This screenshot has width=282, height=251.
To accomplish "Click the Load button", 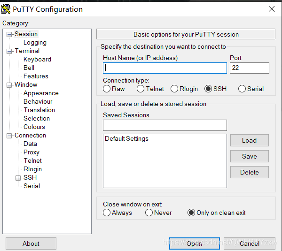I will click(250, 140).
